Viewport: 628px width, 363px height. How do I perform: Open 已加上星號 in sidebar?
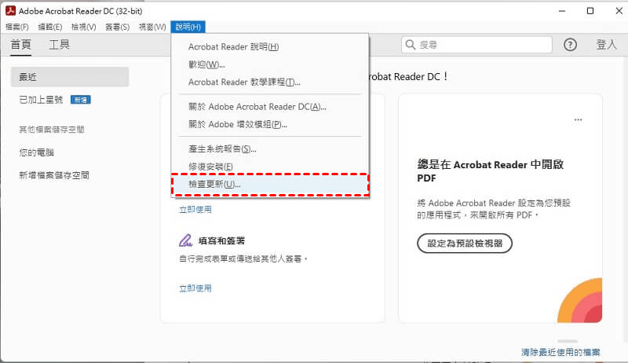tap(41, 100)
